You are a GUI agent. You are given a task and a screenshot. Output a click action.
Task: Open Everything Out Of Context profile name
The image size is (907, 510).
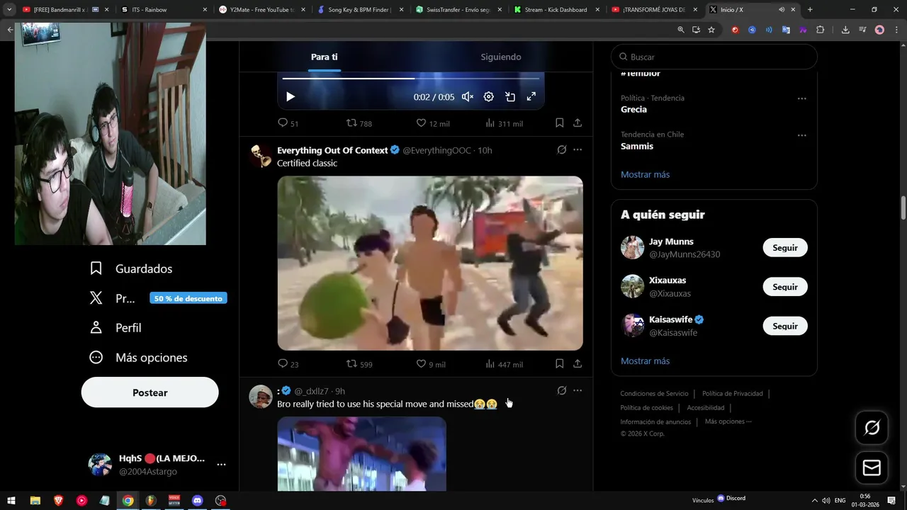[x=332, y=150]
